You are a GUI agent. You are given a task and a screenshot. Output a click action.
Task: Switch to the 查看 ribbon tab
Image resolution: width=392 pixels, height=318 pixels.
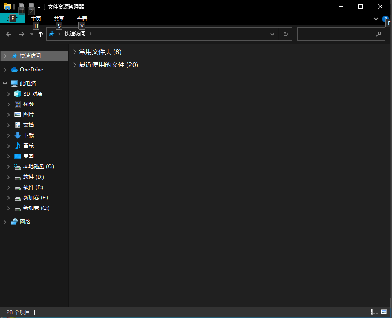(82, 19)
